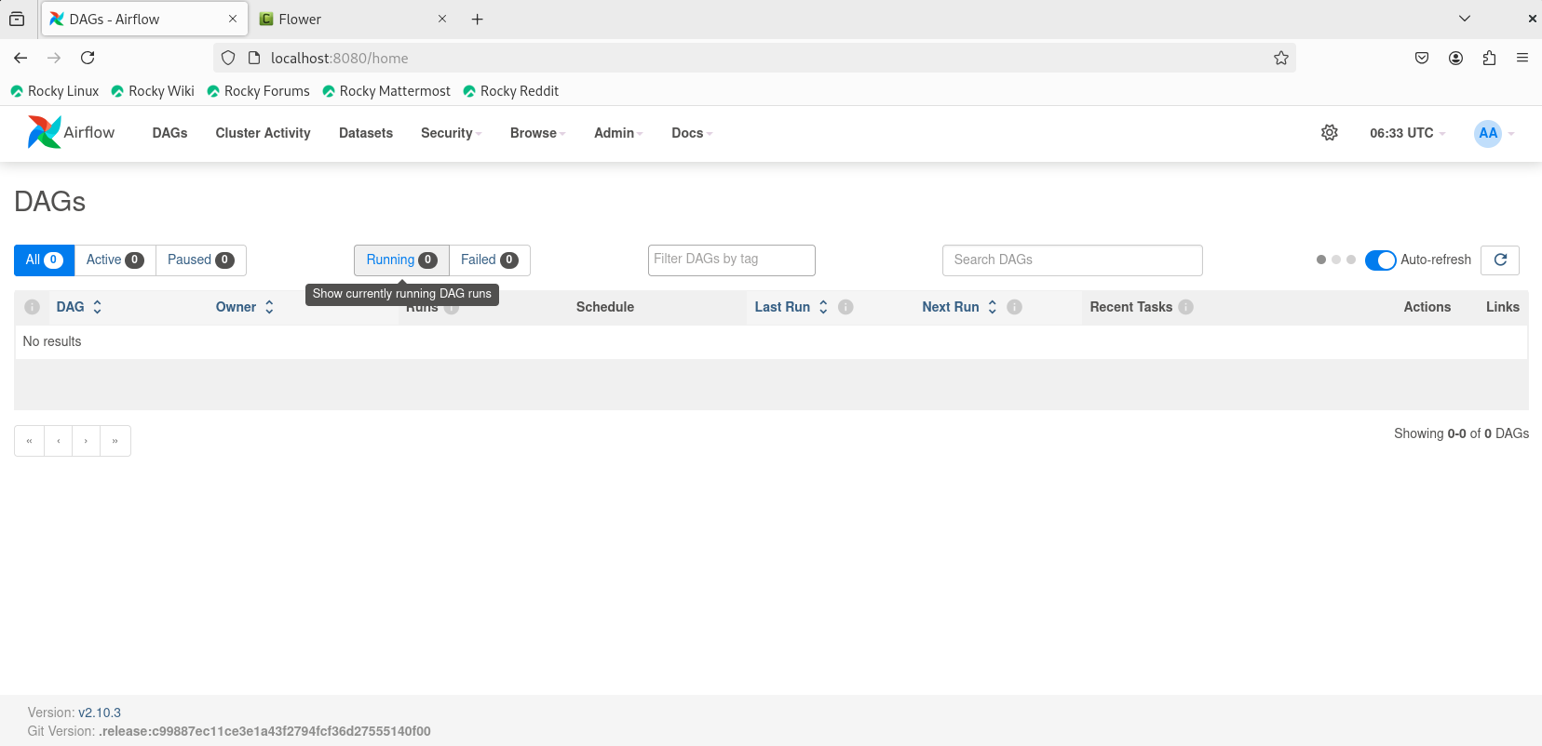Open the Datasets nav item

pyautogui.click(x=366, y=133)
